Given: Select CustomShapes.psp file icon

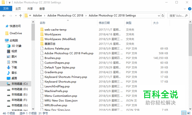Looking at the screenshot, I should tap(42, 63).
